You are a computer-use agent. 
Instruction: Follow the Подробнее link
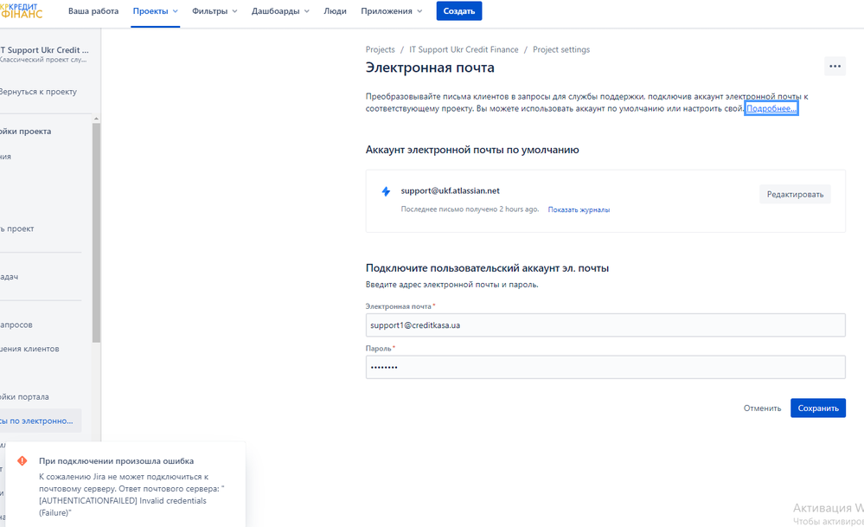pyautogui.click(x=771, y=108)
